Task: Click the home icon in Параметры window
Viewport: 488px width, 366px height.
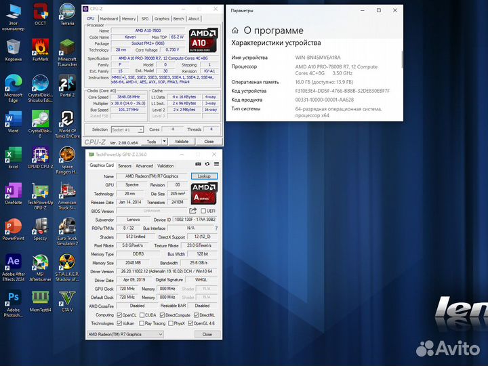Action: (x=235, y=30)
